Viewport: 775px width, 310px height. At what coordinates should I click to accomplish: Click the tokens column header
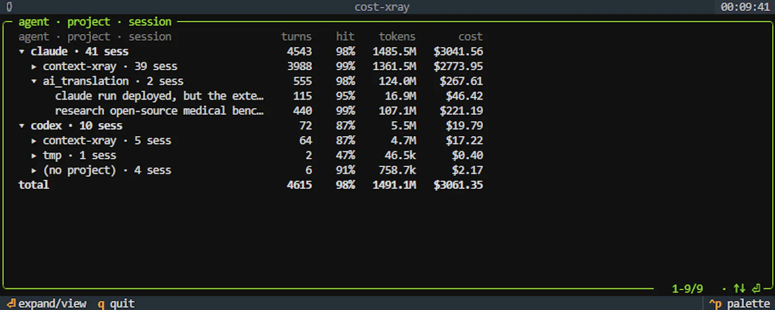click(397, 37)
